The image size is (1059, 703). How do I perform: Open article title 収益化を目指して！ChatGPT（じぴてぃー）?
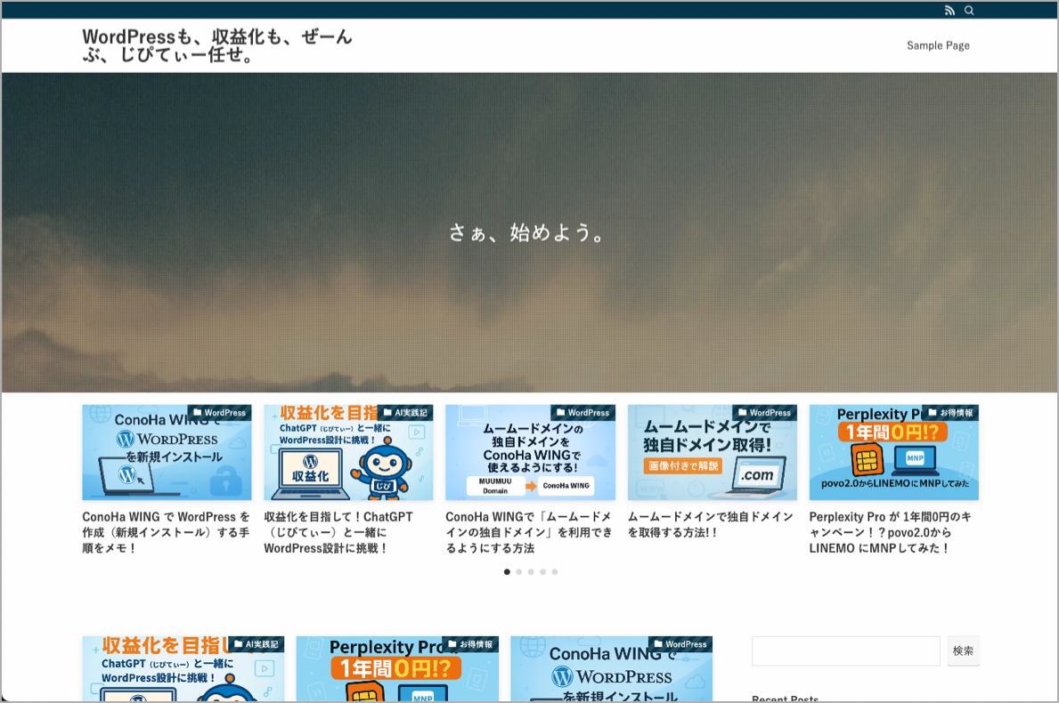tap(338, 532)
